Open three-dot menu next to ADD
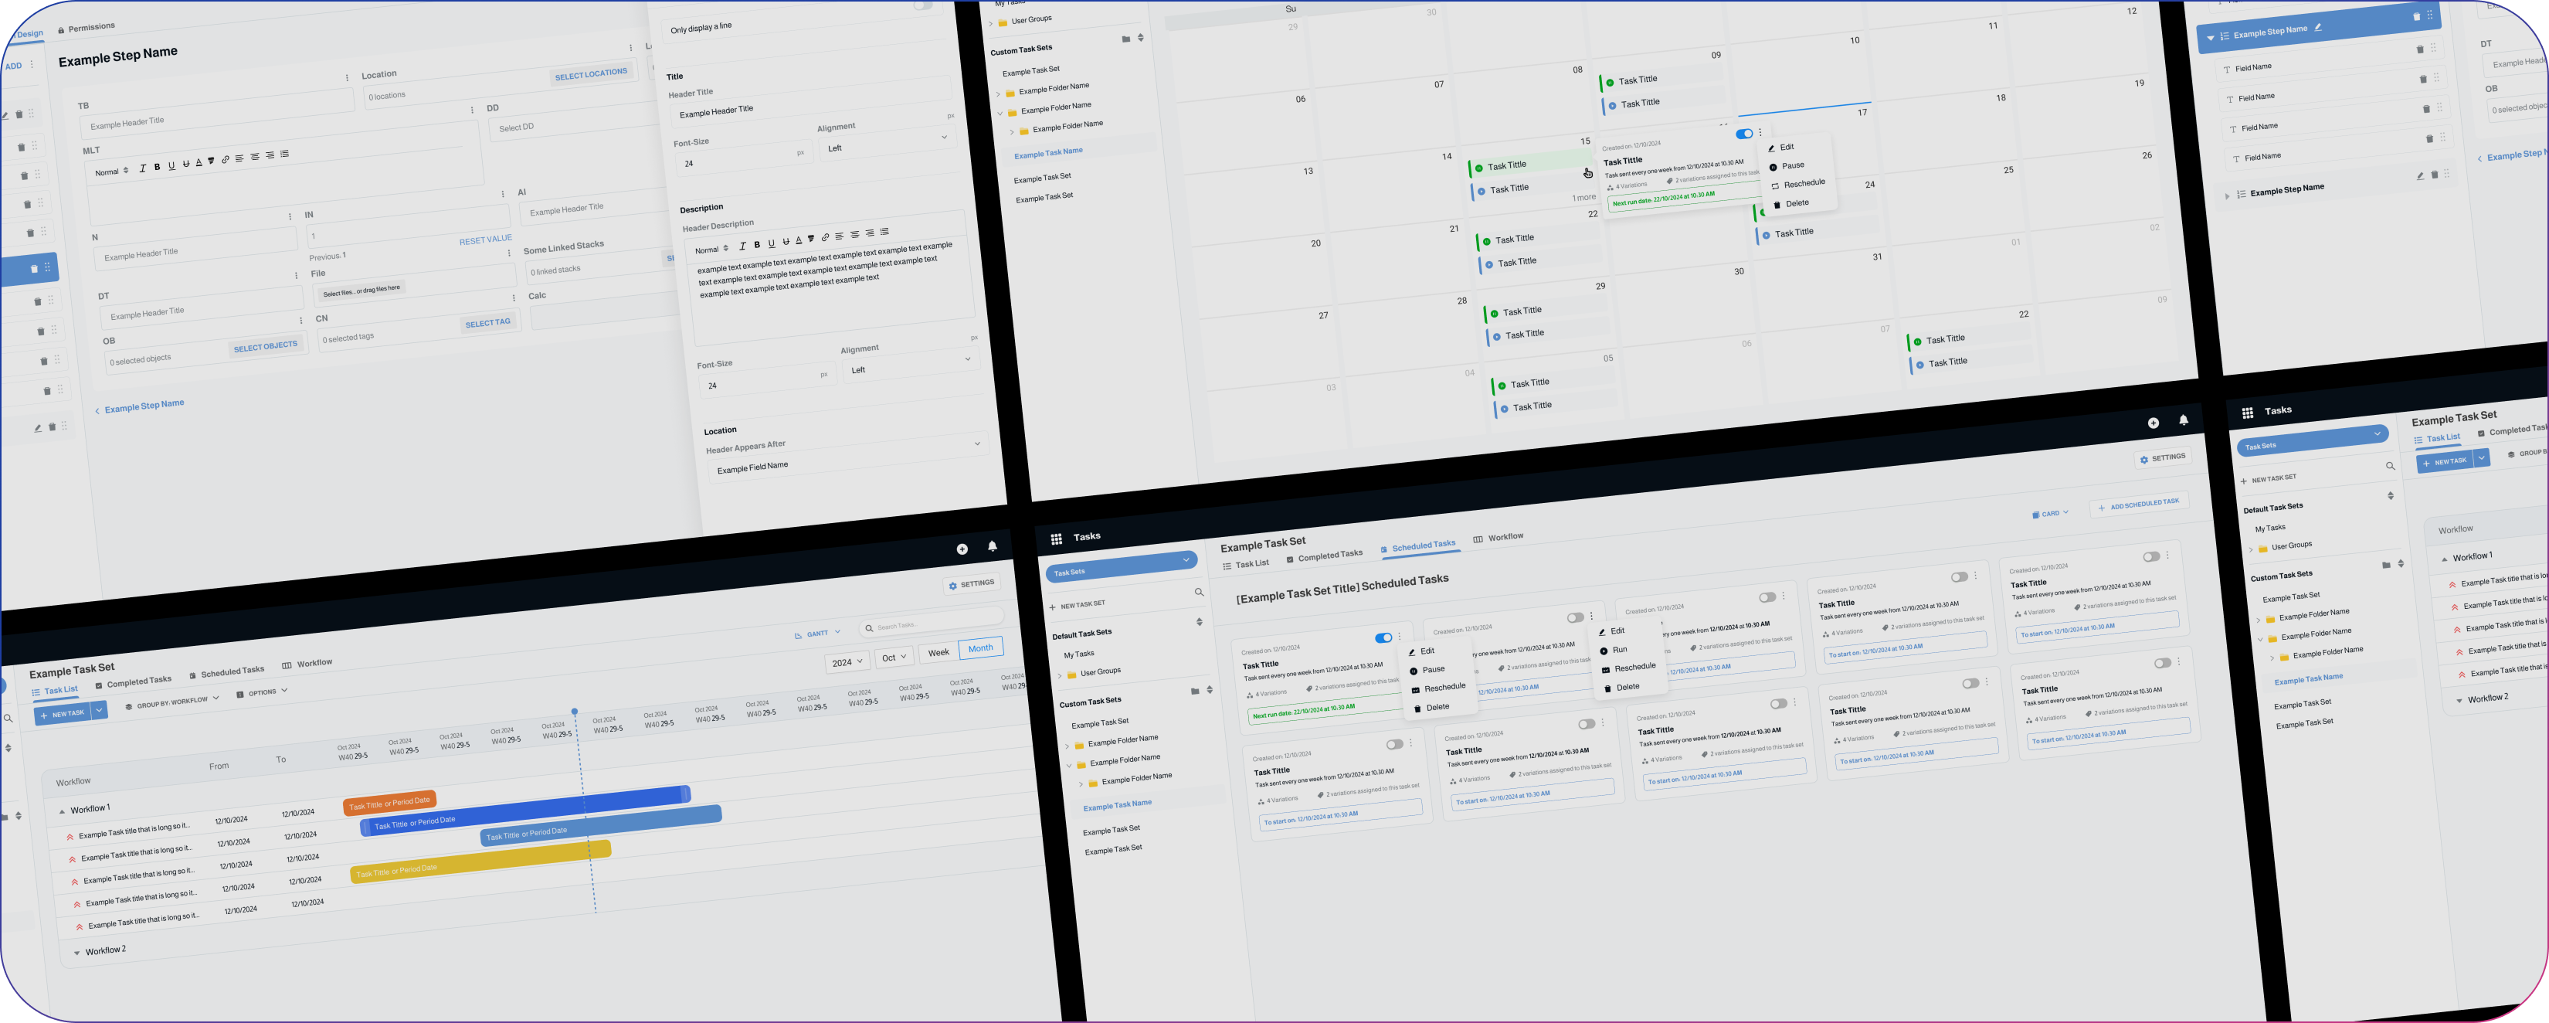The image size is (2549, 1023). point(32,64)
